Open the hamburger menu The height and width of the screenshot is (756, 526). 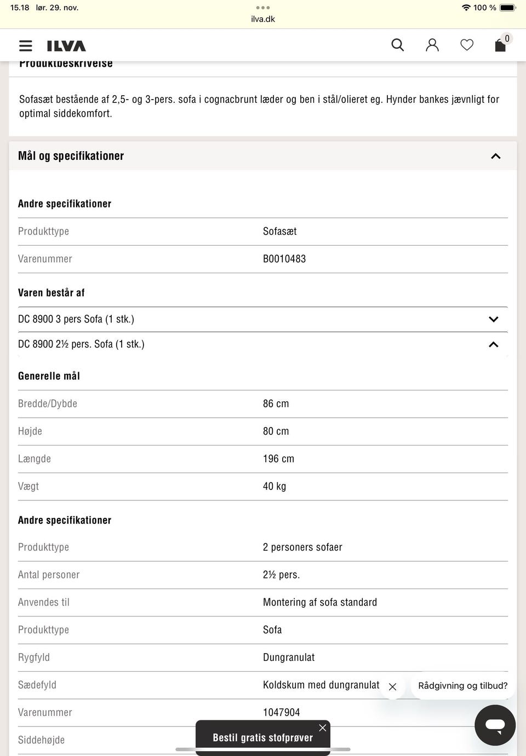click(x=25, y=45)
